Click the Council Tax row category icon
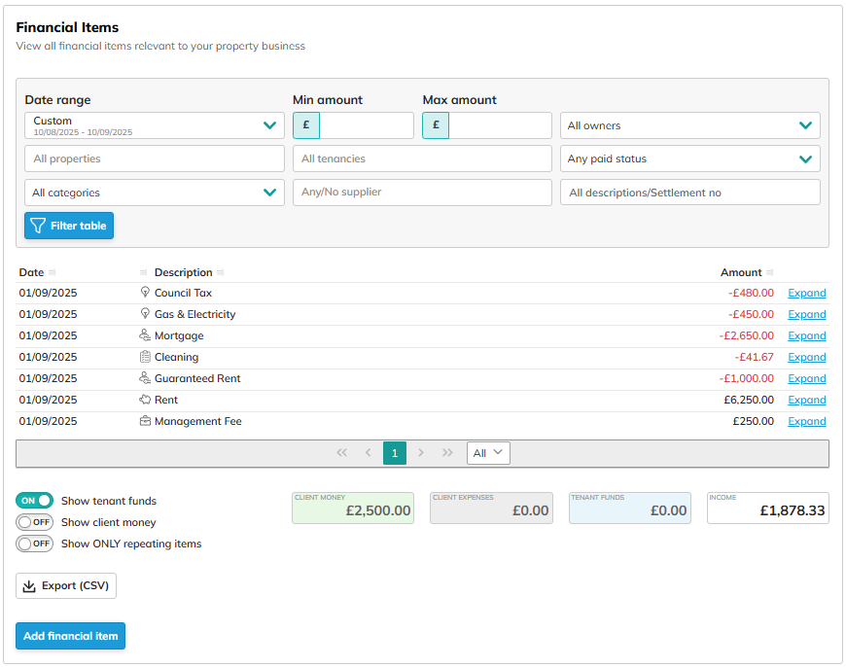The image size is (846, 667). click(146, 293)
